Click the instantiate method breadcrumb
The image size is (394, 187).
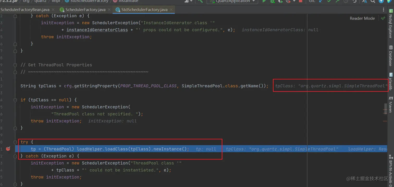[126, 1]
